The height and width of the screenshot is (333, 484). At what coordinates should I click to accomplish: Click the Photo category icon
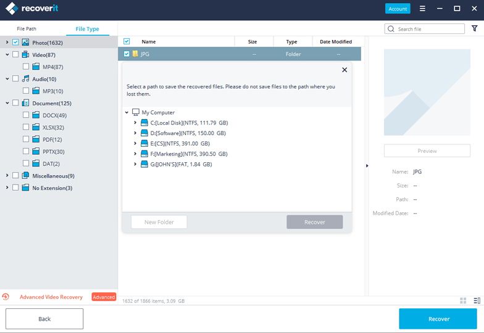(25, 42)
